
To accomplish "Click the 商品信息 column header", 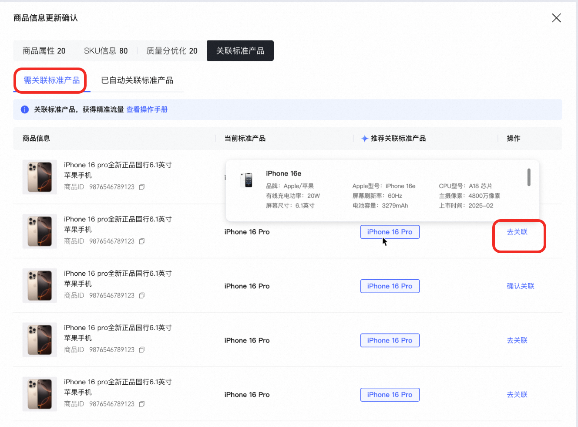I will tap(36, 138).
